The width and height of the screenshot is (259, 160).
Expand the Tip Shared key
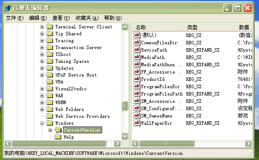click(x=42, y=34)
